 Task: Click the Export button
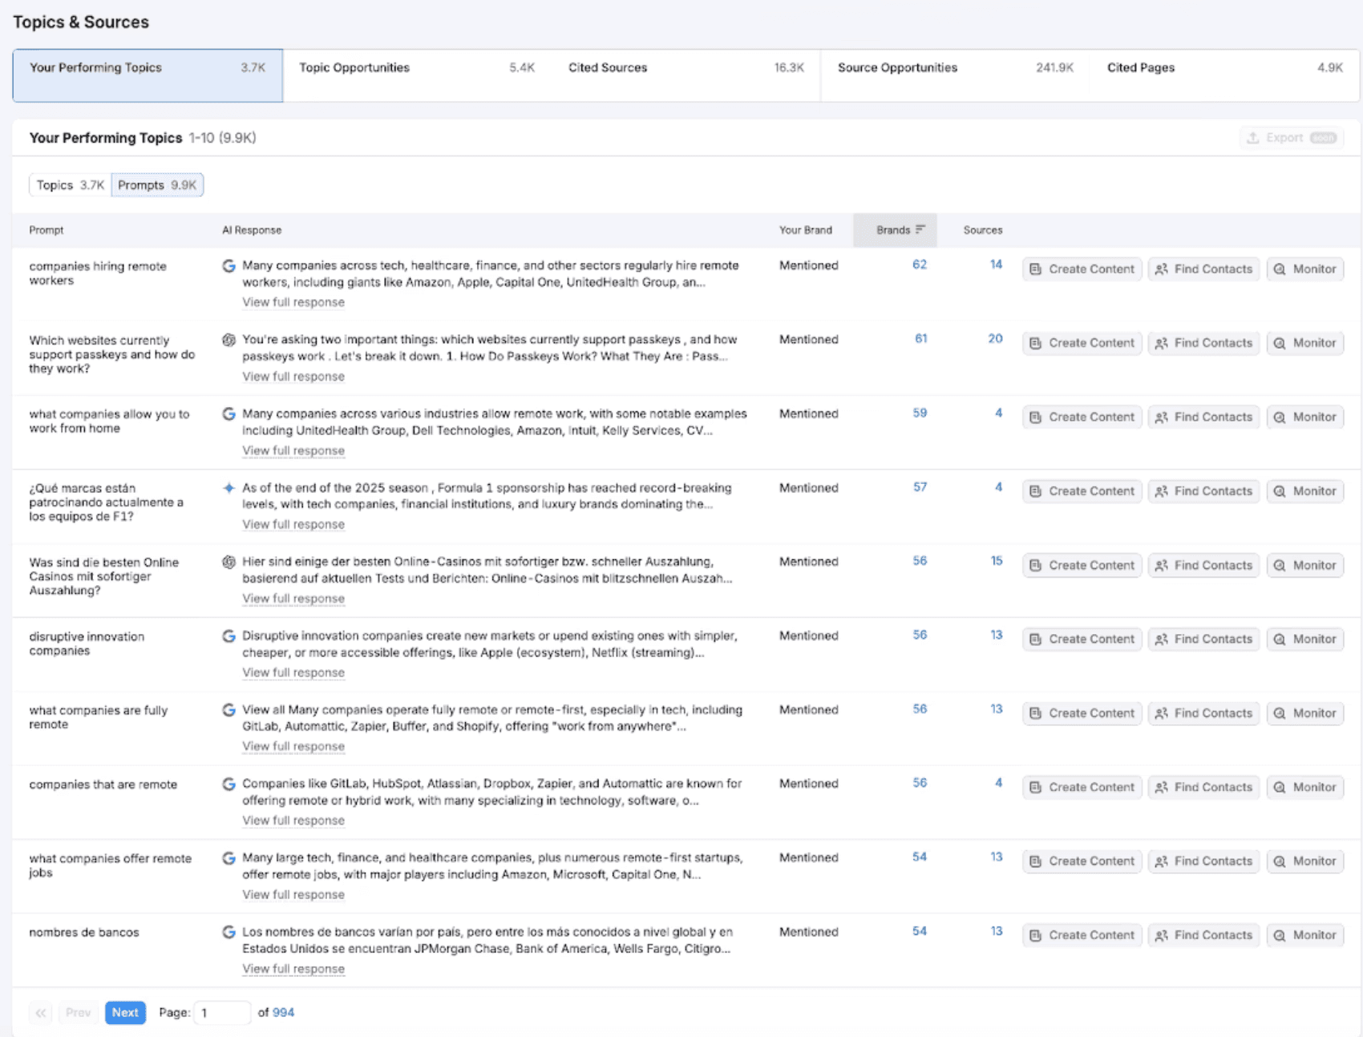point(1292,138)
